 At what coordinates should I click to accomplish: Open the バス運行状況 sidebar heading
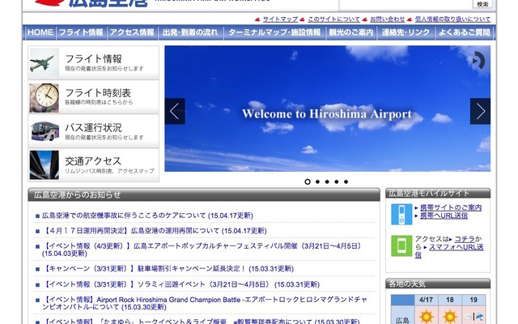click(94, 128)
